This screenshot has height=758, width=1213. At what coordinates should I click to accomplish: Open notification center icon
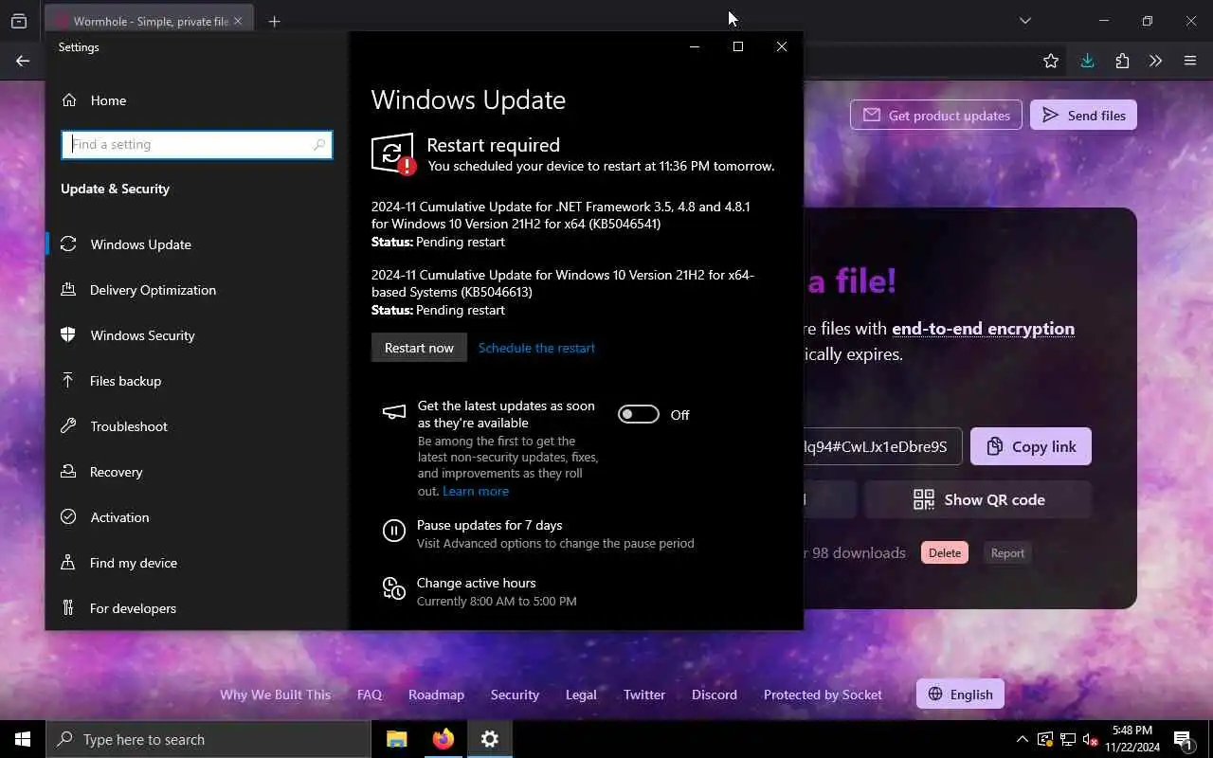tap(1183, 739)
